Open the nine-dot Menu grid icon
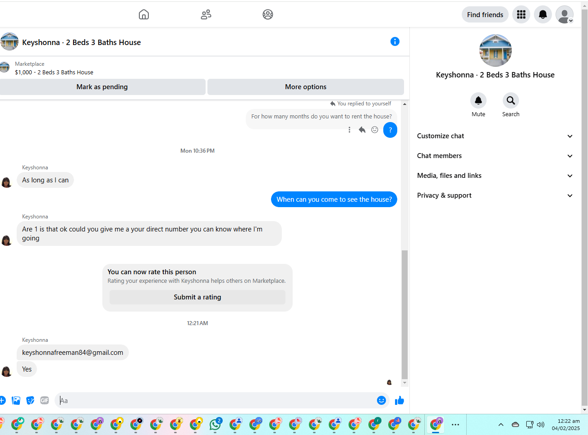Screen dimensions: 588x435 (521, 14)
